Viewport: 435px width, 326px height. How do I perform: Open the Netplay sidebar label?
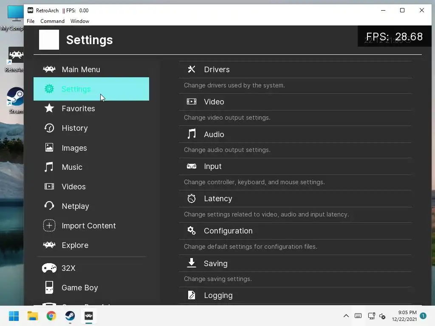[75, 206]
